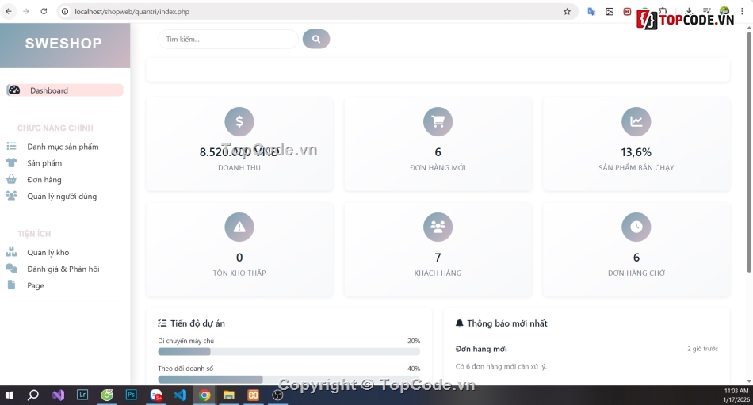
Task: Select Quản lý người dùng
Action: pos(62,197)
